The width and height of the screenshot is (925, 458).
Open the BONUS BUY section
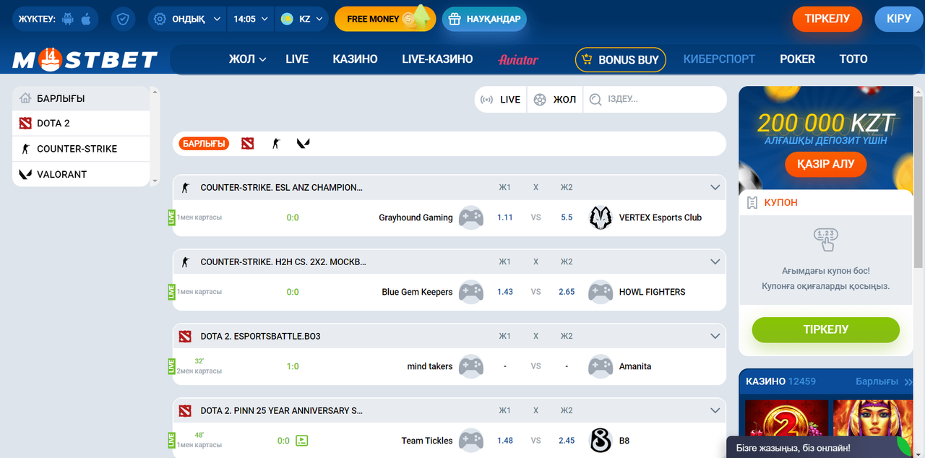click(621, 60)
